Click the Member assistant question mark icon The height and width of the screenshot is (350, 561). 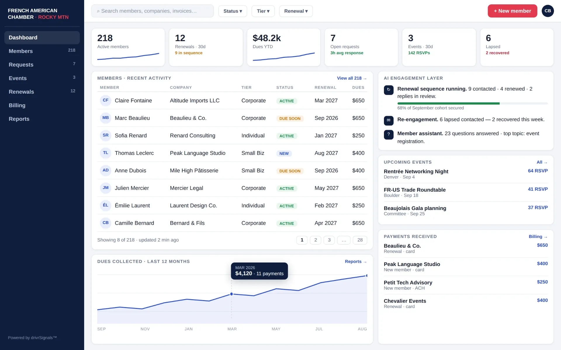(389, 134)
